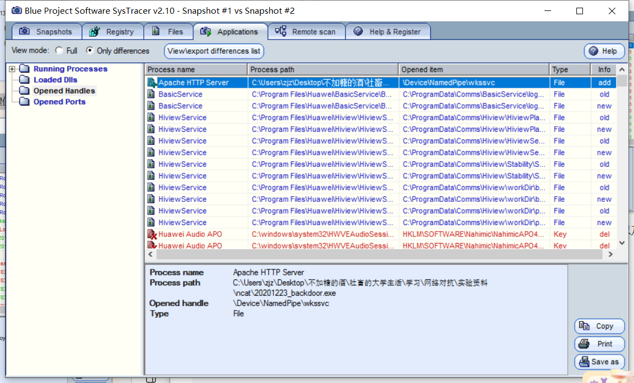Sort by Opened item column header

[474, 70]
